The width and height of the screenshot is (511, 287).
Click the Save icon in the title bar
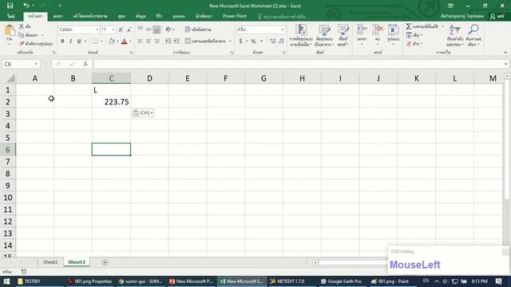(x=10, y=6)
